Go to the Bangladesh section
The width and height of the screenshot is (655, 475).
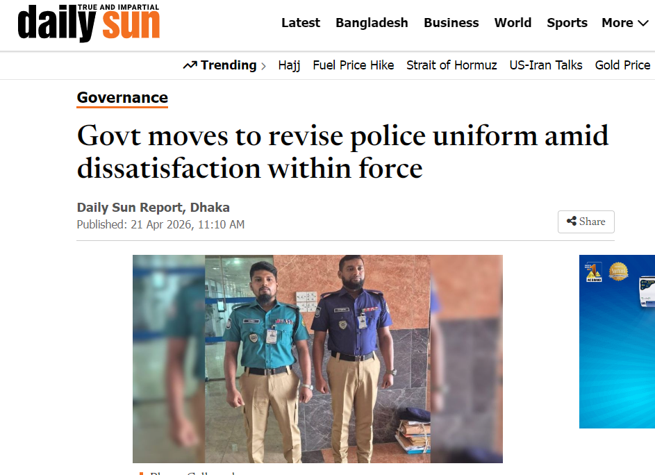pyautogui.click(x=372, y=22)
